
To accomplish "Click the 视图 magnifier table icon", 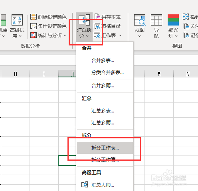I will tap(140, 20).
